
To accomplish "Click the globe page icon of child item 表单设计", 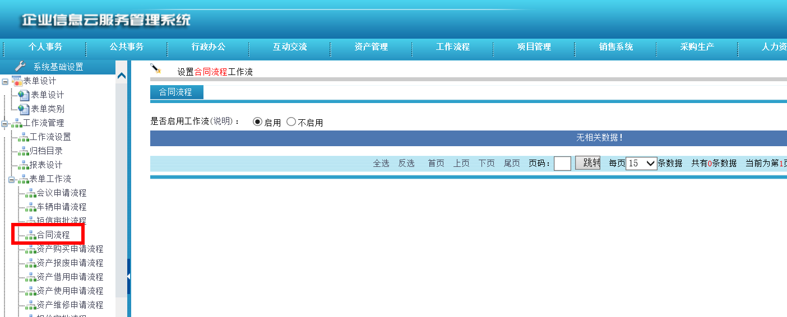I will 24,95.
